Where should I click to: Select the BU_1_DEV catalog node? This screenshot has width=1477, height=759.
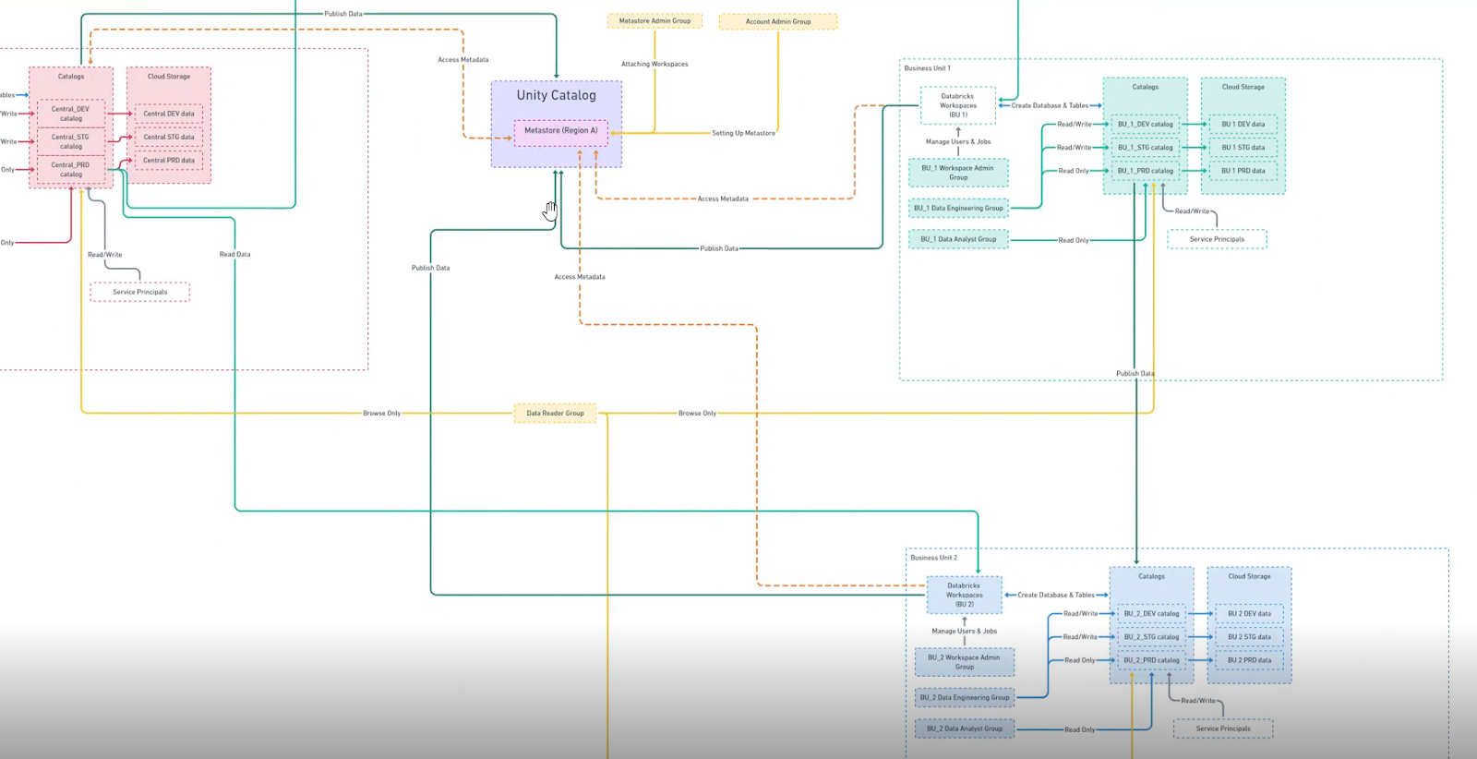[1145, 124]
